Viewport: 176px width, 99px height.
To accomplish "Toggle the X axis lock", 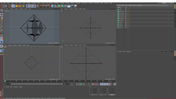I will click(x=28, y=6).
